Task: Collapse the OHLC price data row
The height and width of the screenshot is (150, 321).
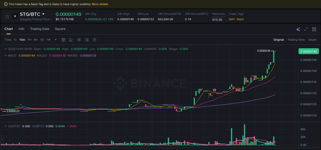Action: 5,49
